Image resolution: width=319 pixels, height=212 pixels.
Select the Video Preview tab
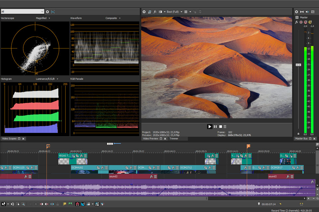[151, 138]
